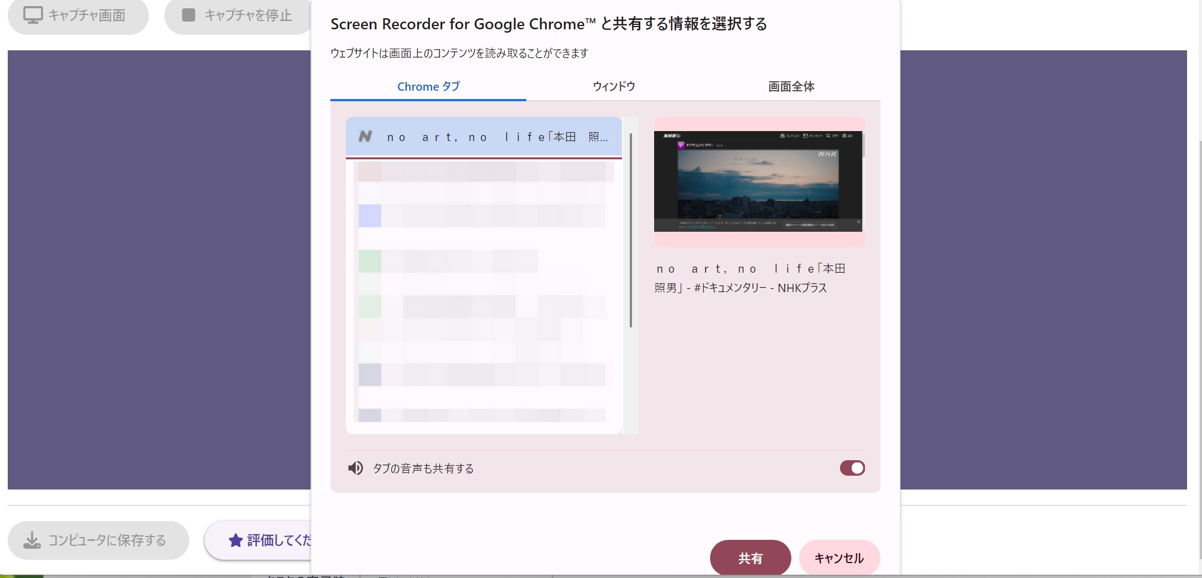This screenshot has width=1202, height=578.
Task: Click the キャンセル button
Action: 840,558
